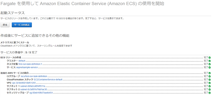
Task: Click green check icon on サービス row
Action: click(210, 67)
